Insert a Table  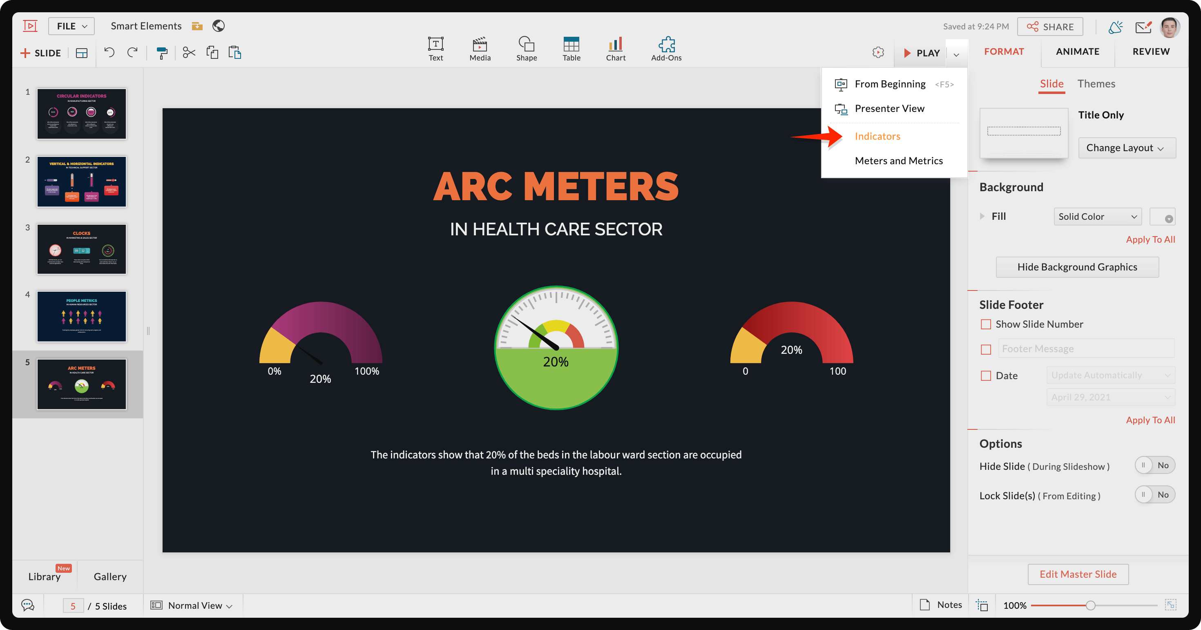[x=571, y=48]
